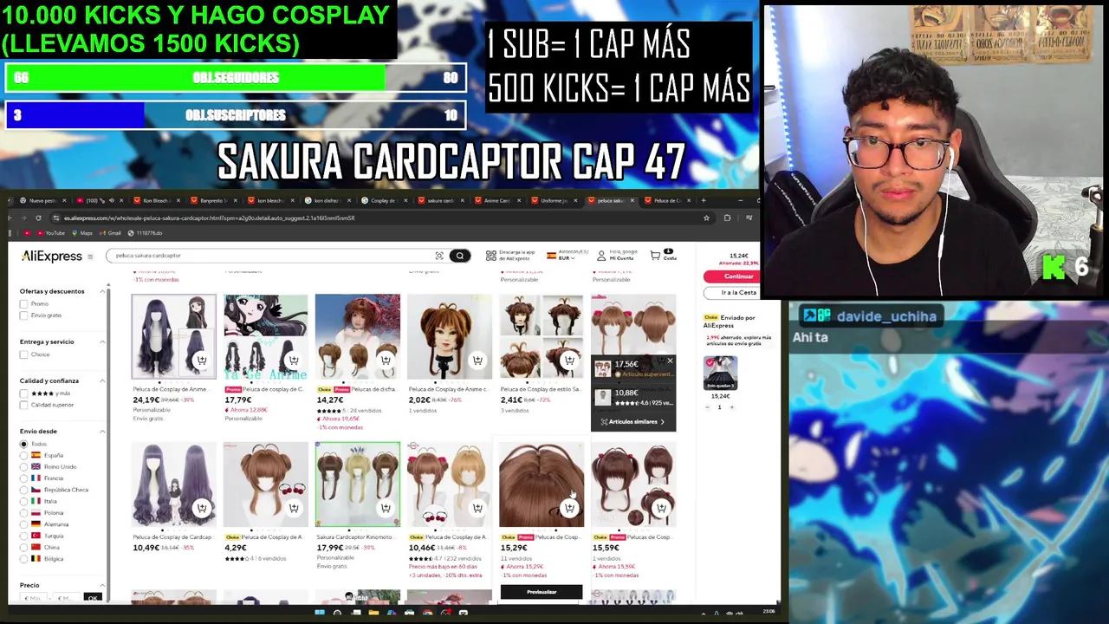Decrease quantity in the cart panel
This screenshot has width=1109, height=624.
coord(706,407)
